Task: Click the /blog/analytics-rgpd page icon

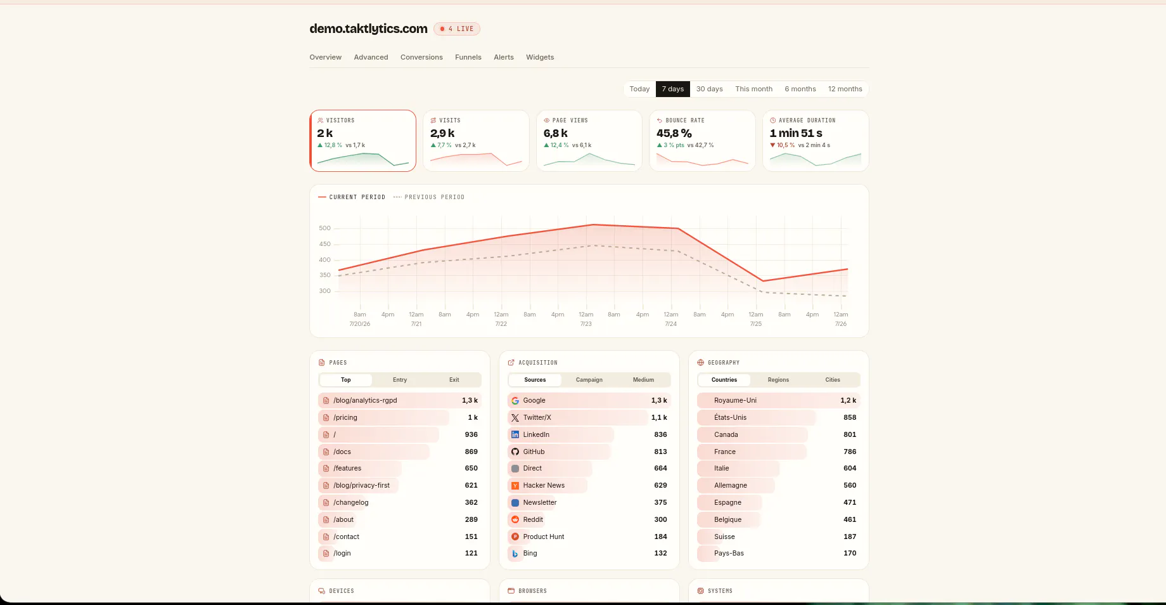Action: click(326, 401)
